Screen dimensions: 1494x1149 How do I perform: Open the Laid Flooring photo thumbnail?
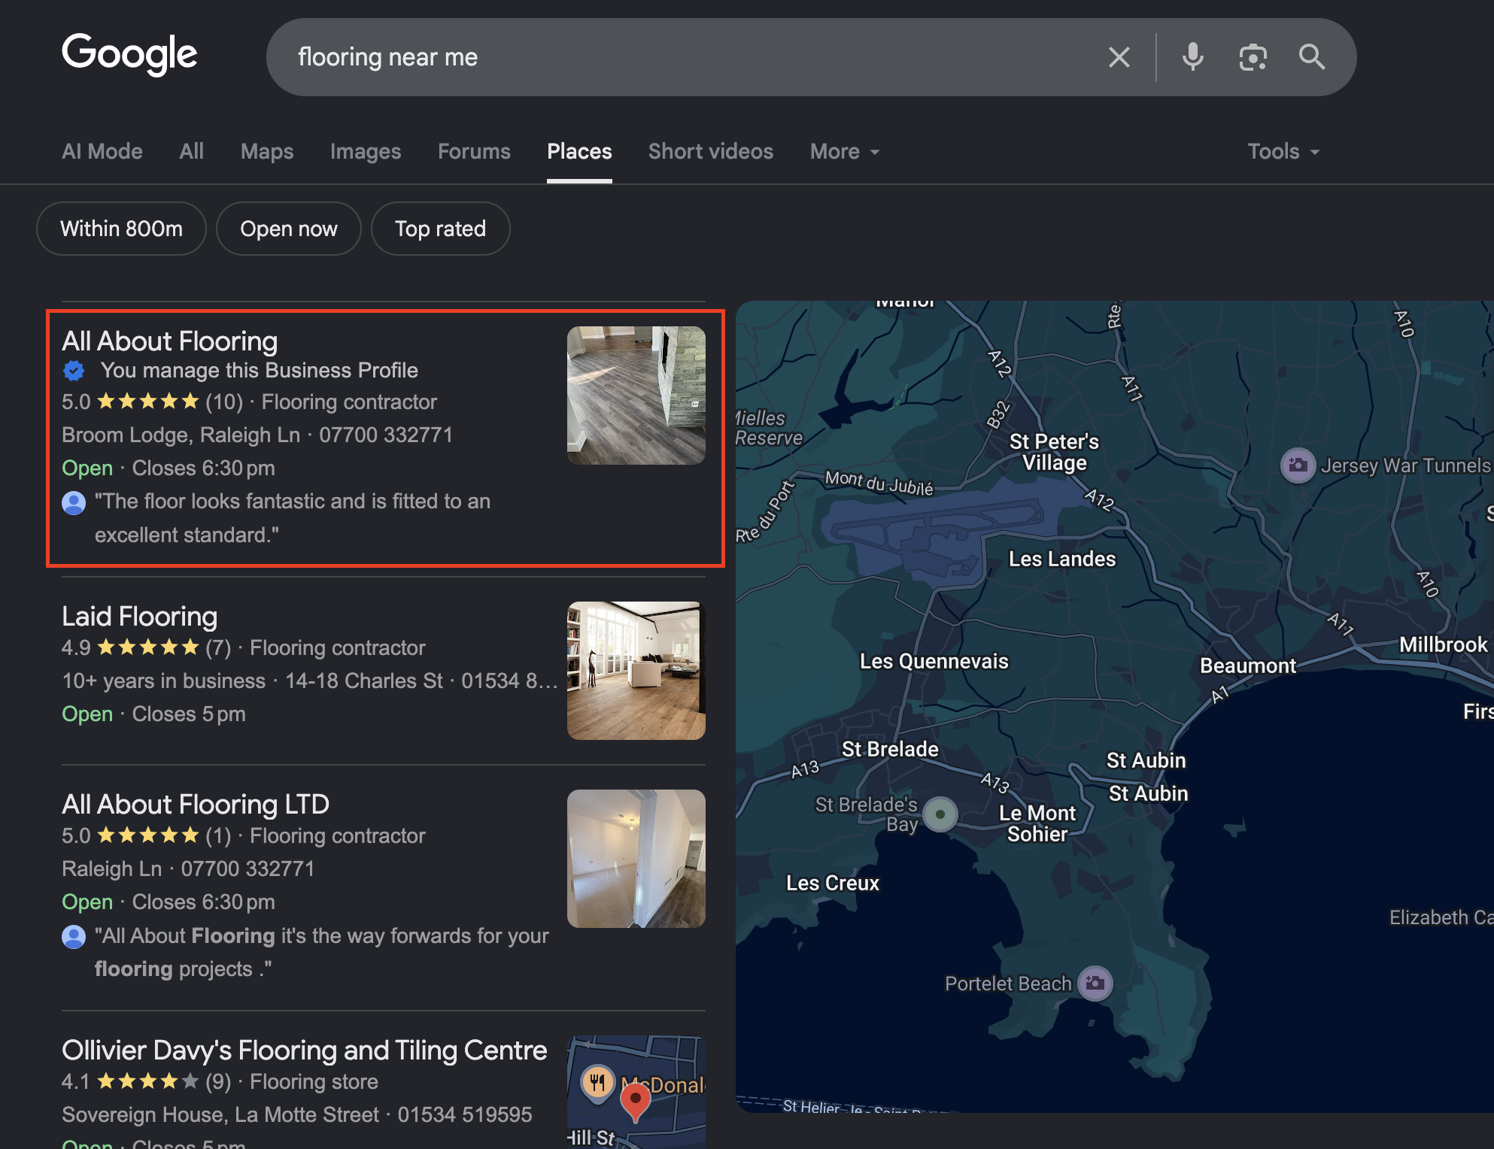pyautogui.click(x=636, y=671)
